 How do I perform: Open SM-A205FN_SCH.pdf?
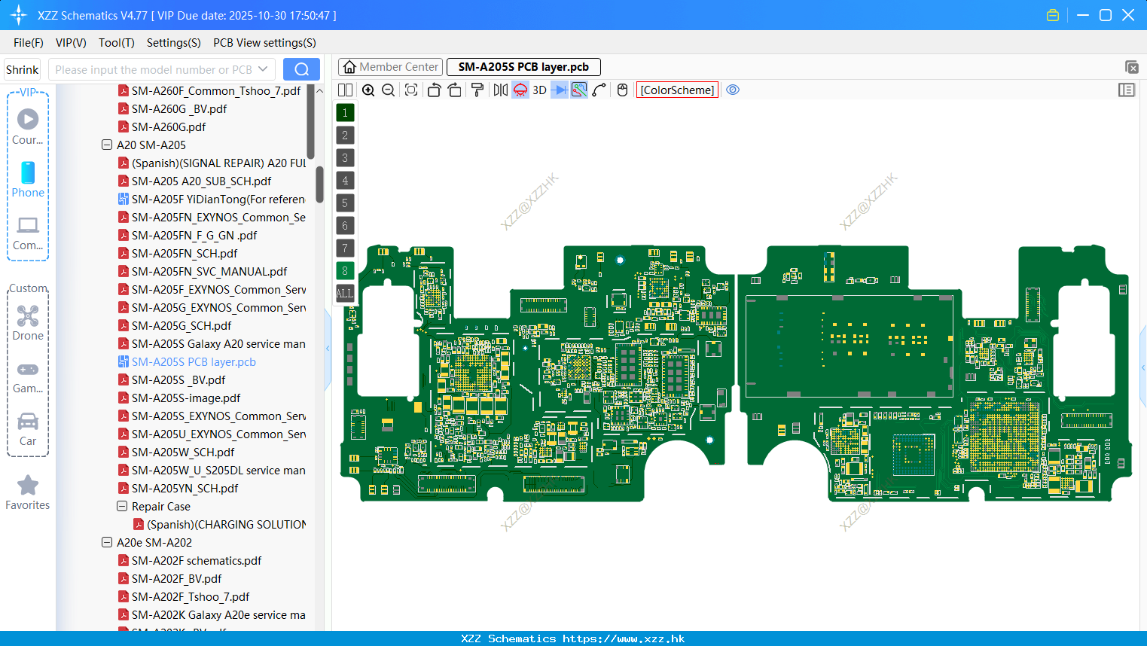click(185, 253)
